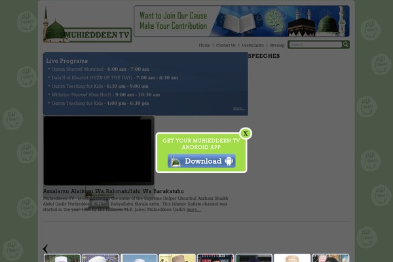393x262 pixels.
Task: Click the SPEECHES heading
Action: click(x=264, y=56)
